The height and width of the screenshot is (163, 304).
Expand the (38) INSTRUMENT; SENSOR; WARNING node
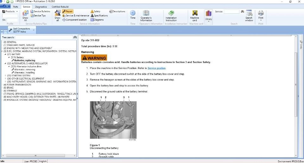[5, 82]
